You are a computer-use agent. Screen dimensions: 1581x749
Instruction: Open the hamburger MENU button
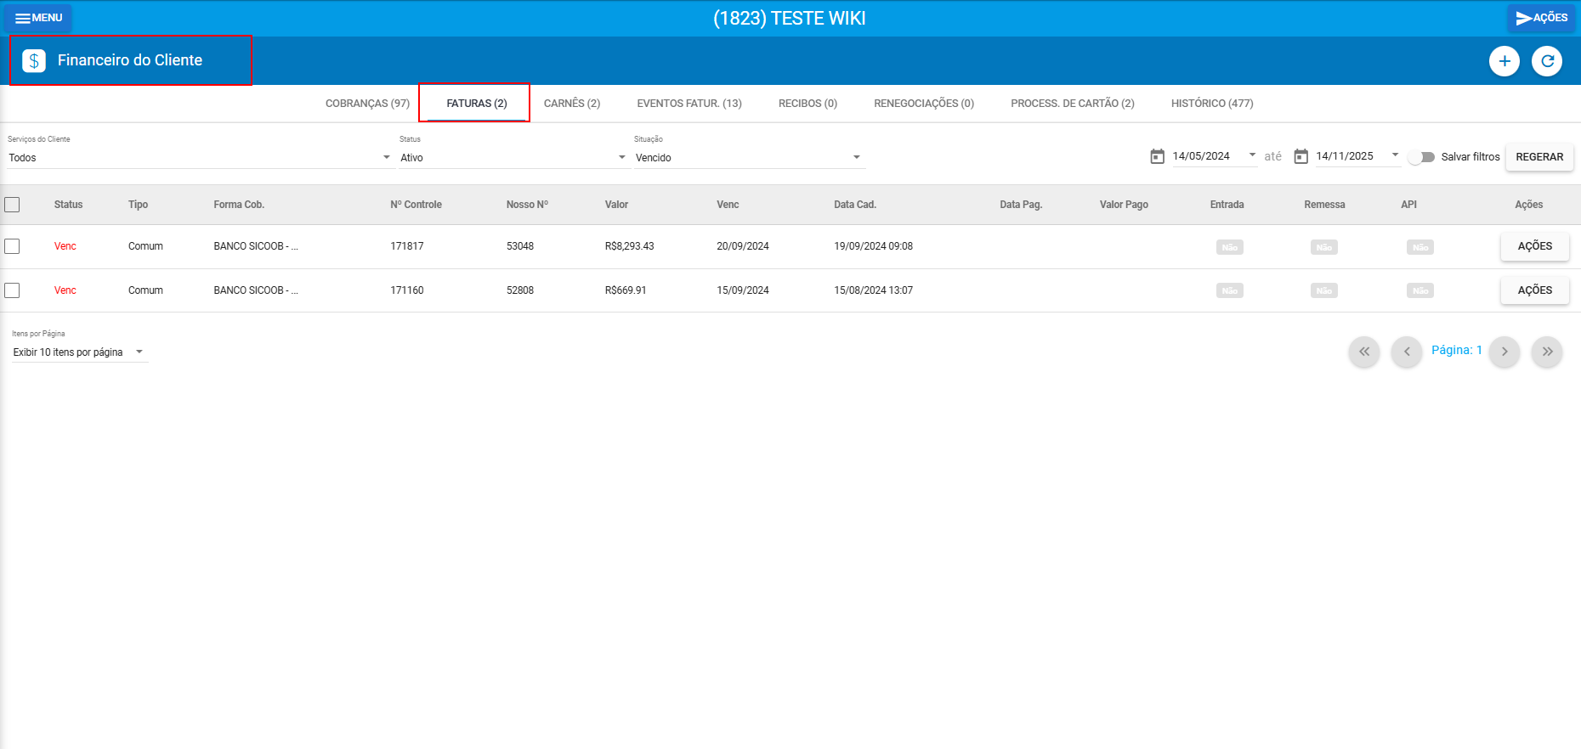(38, 18)
